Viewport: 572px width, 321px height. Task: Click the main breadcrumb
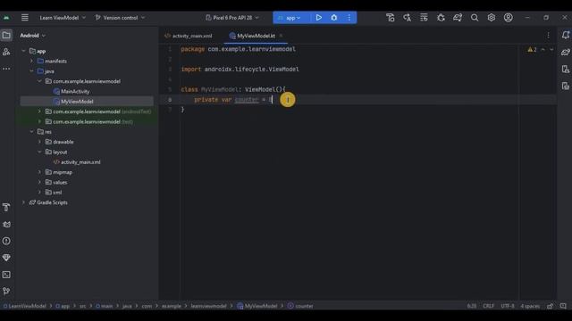(105, 306)
